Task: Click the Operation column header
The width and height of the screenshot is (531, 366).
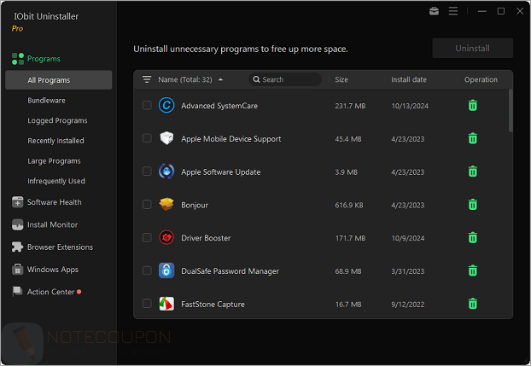Action: pos(481,79)
